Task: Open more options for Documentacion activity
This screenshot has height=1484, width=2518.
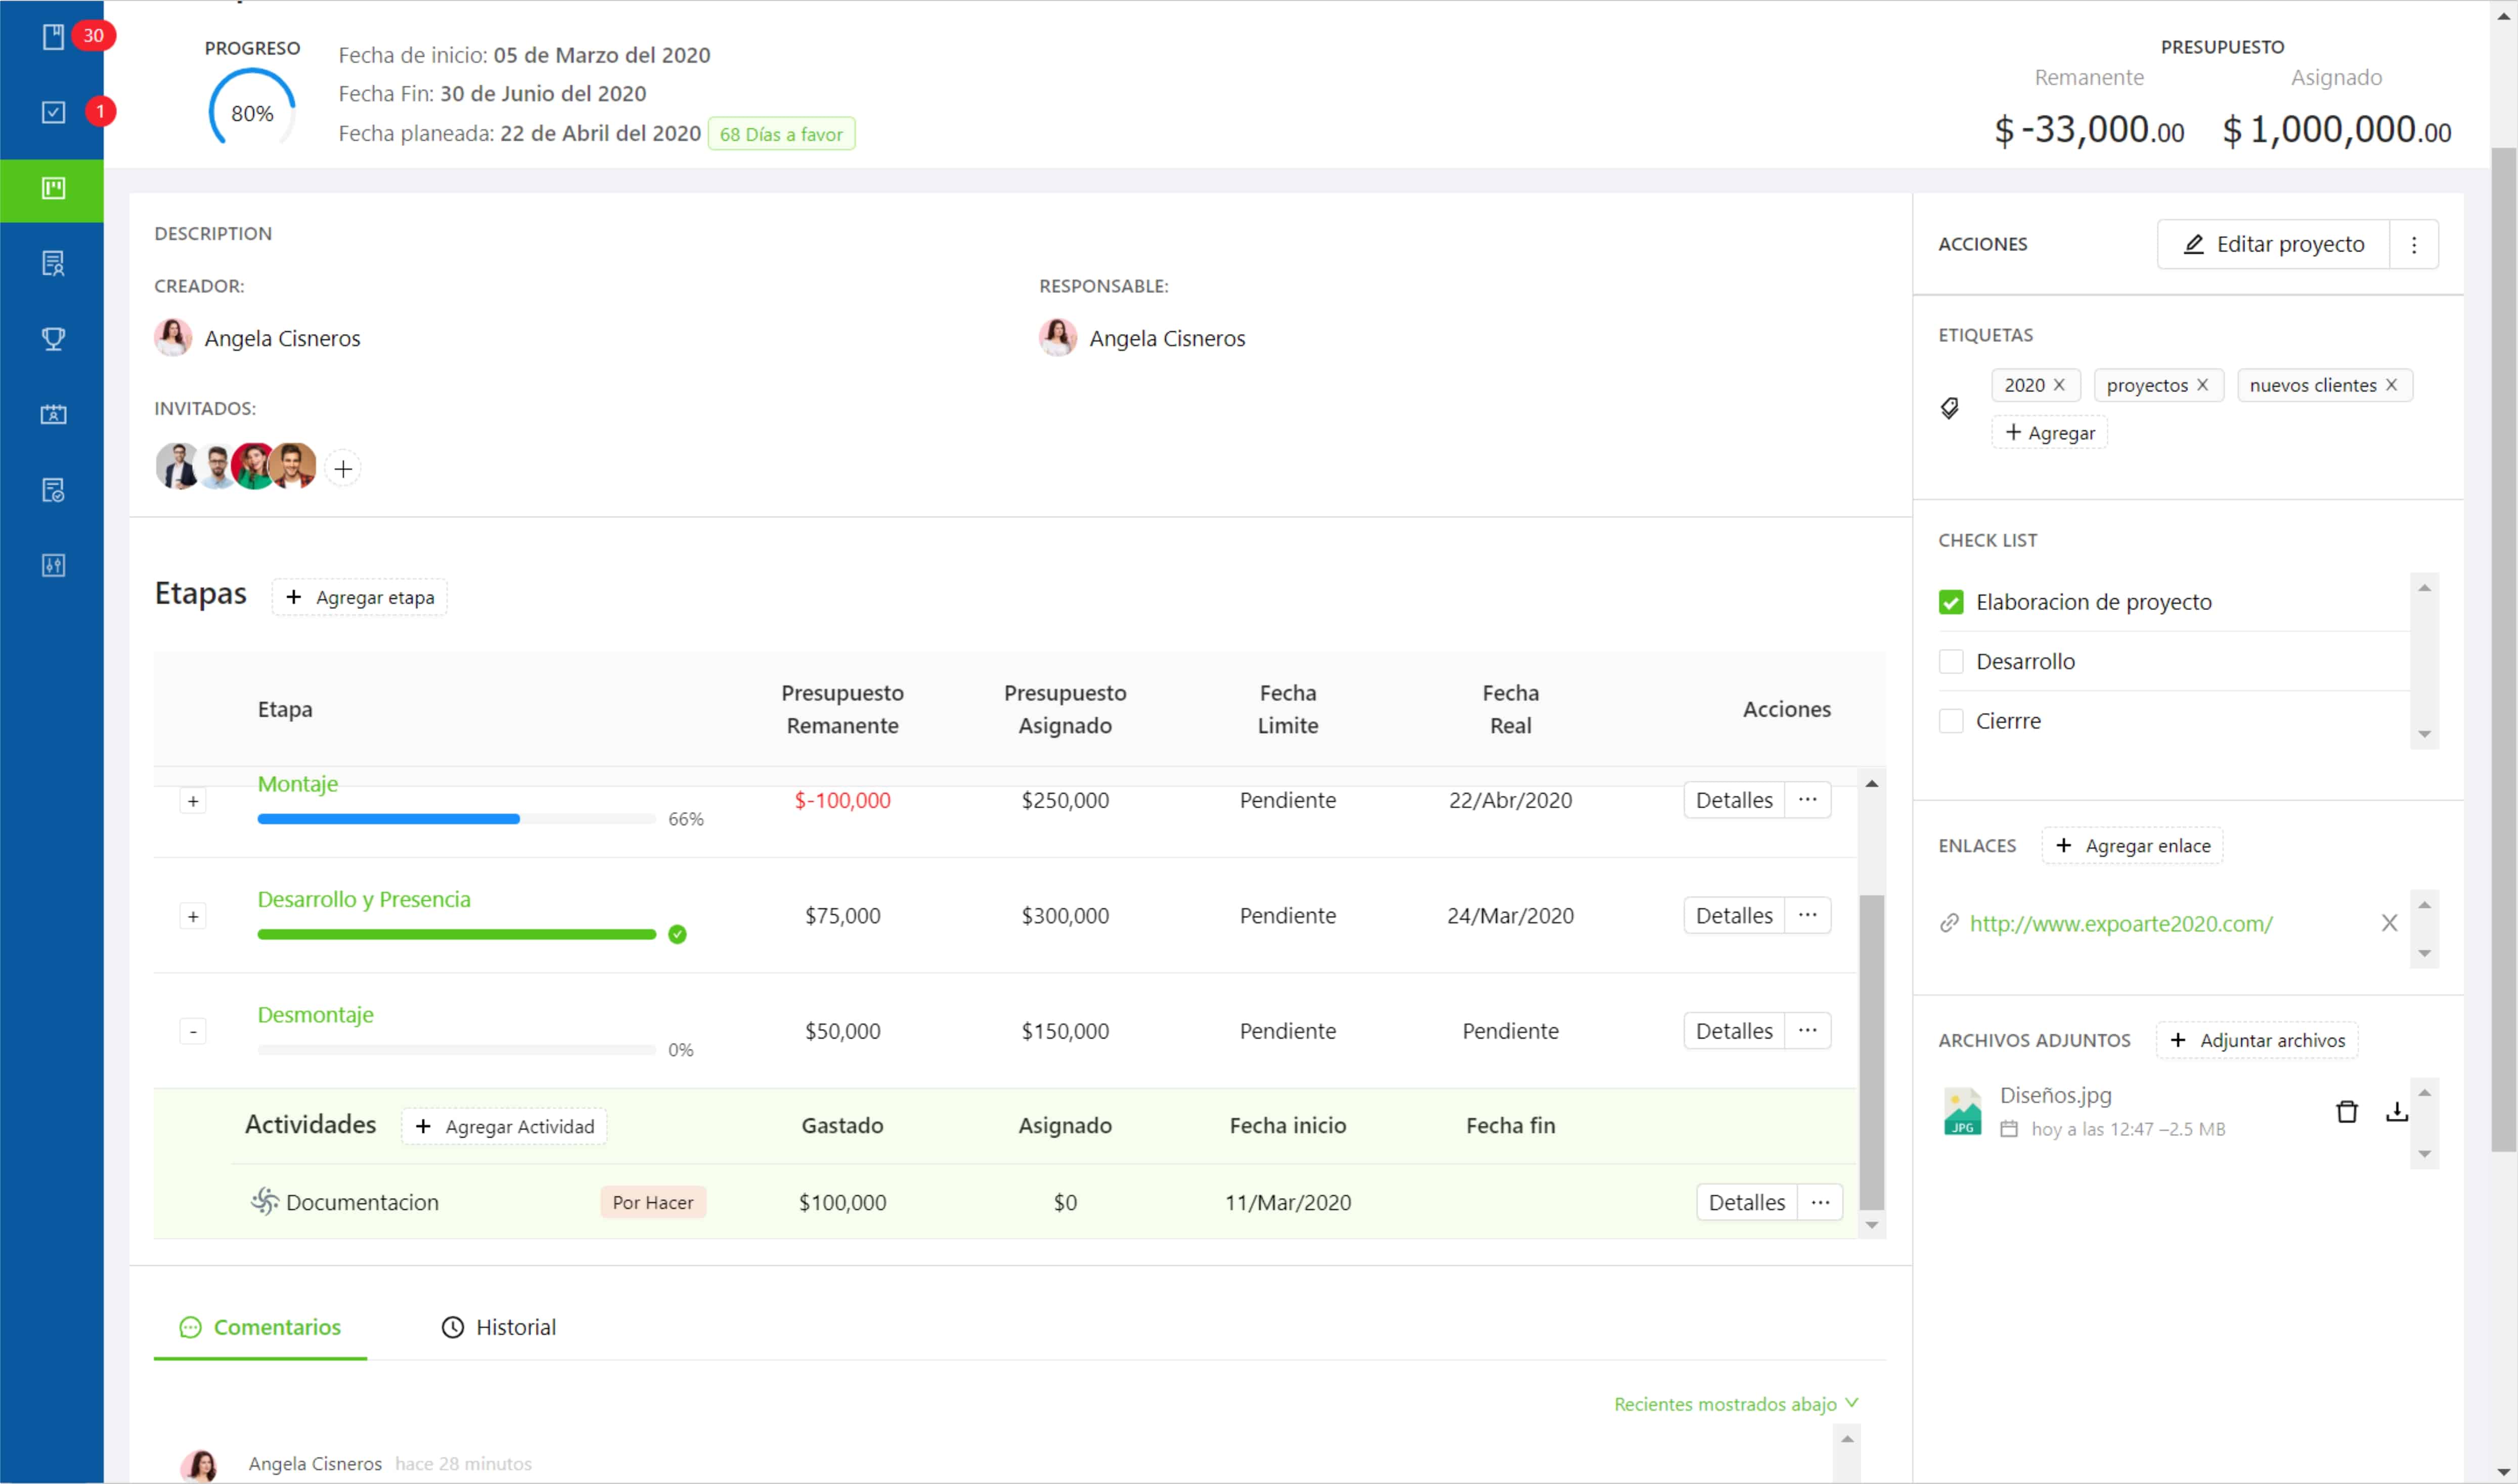Action: tap(1820, 1202)
